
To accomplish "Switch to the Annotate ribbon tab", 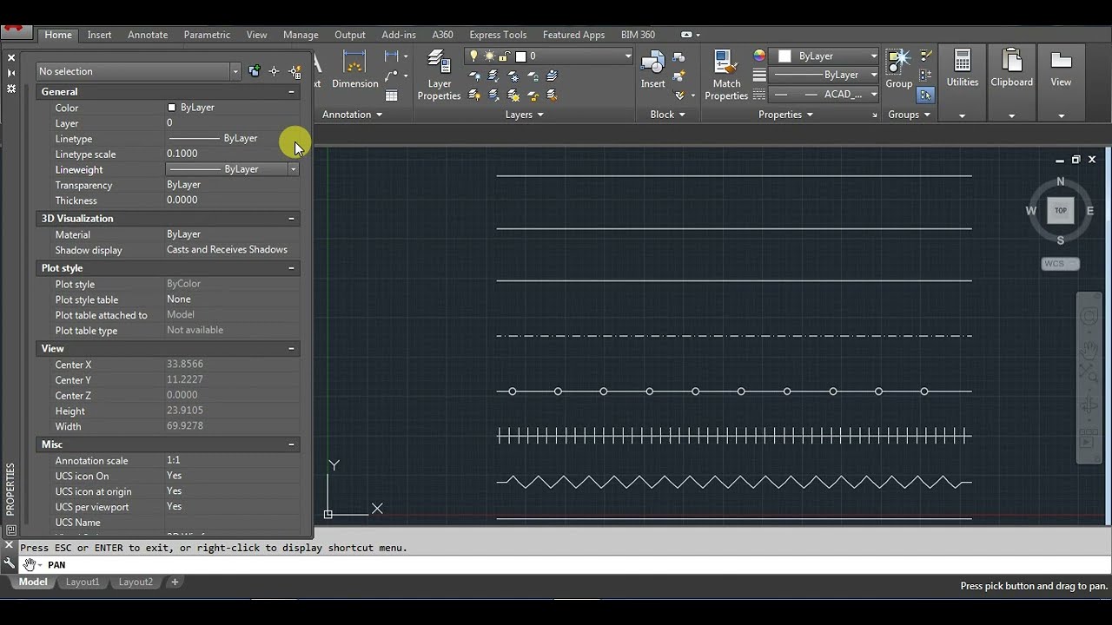I will [148, 35].
